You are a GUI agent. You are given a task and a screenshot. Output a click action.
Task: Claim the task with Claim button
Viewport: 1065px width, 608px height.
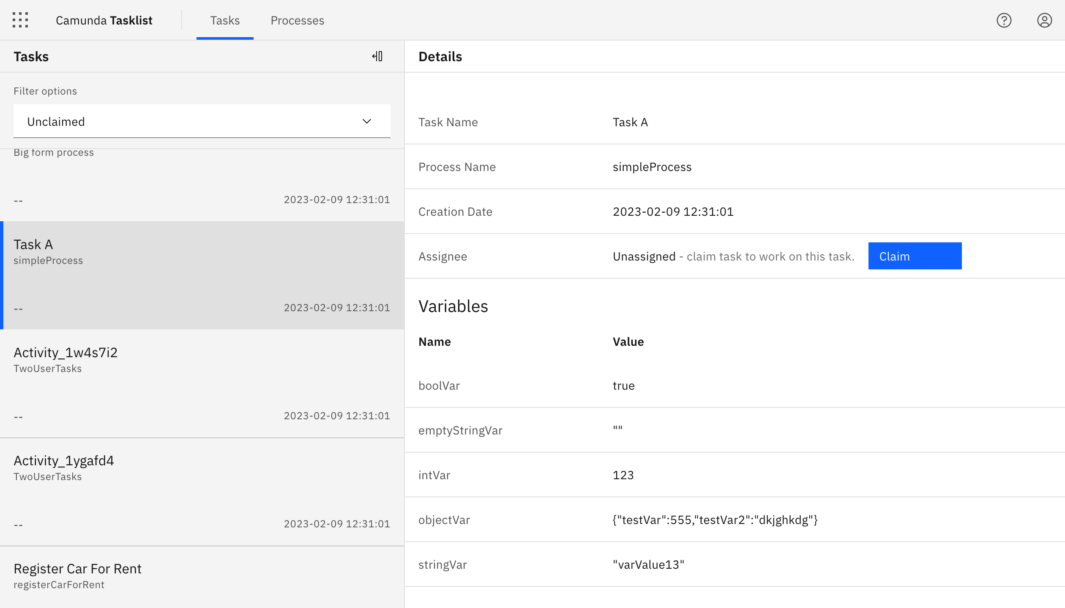coord(915,256)
